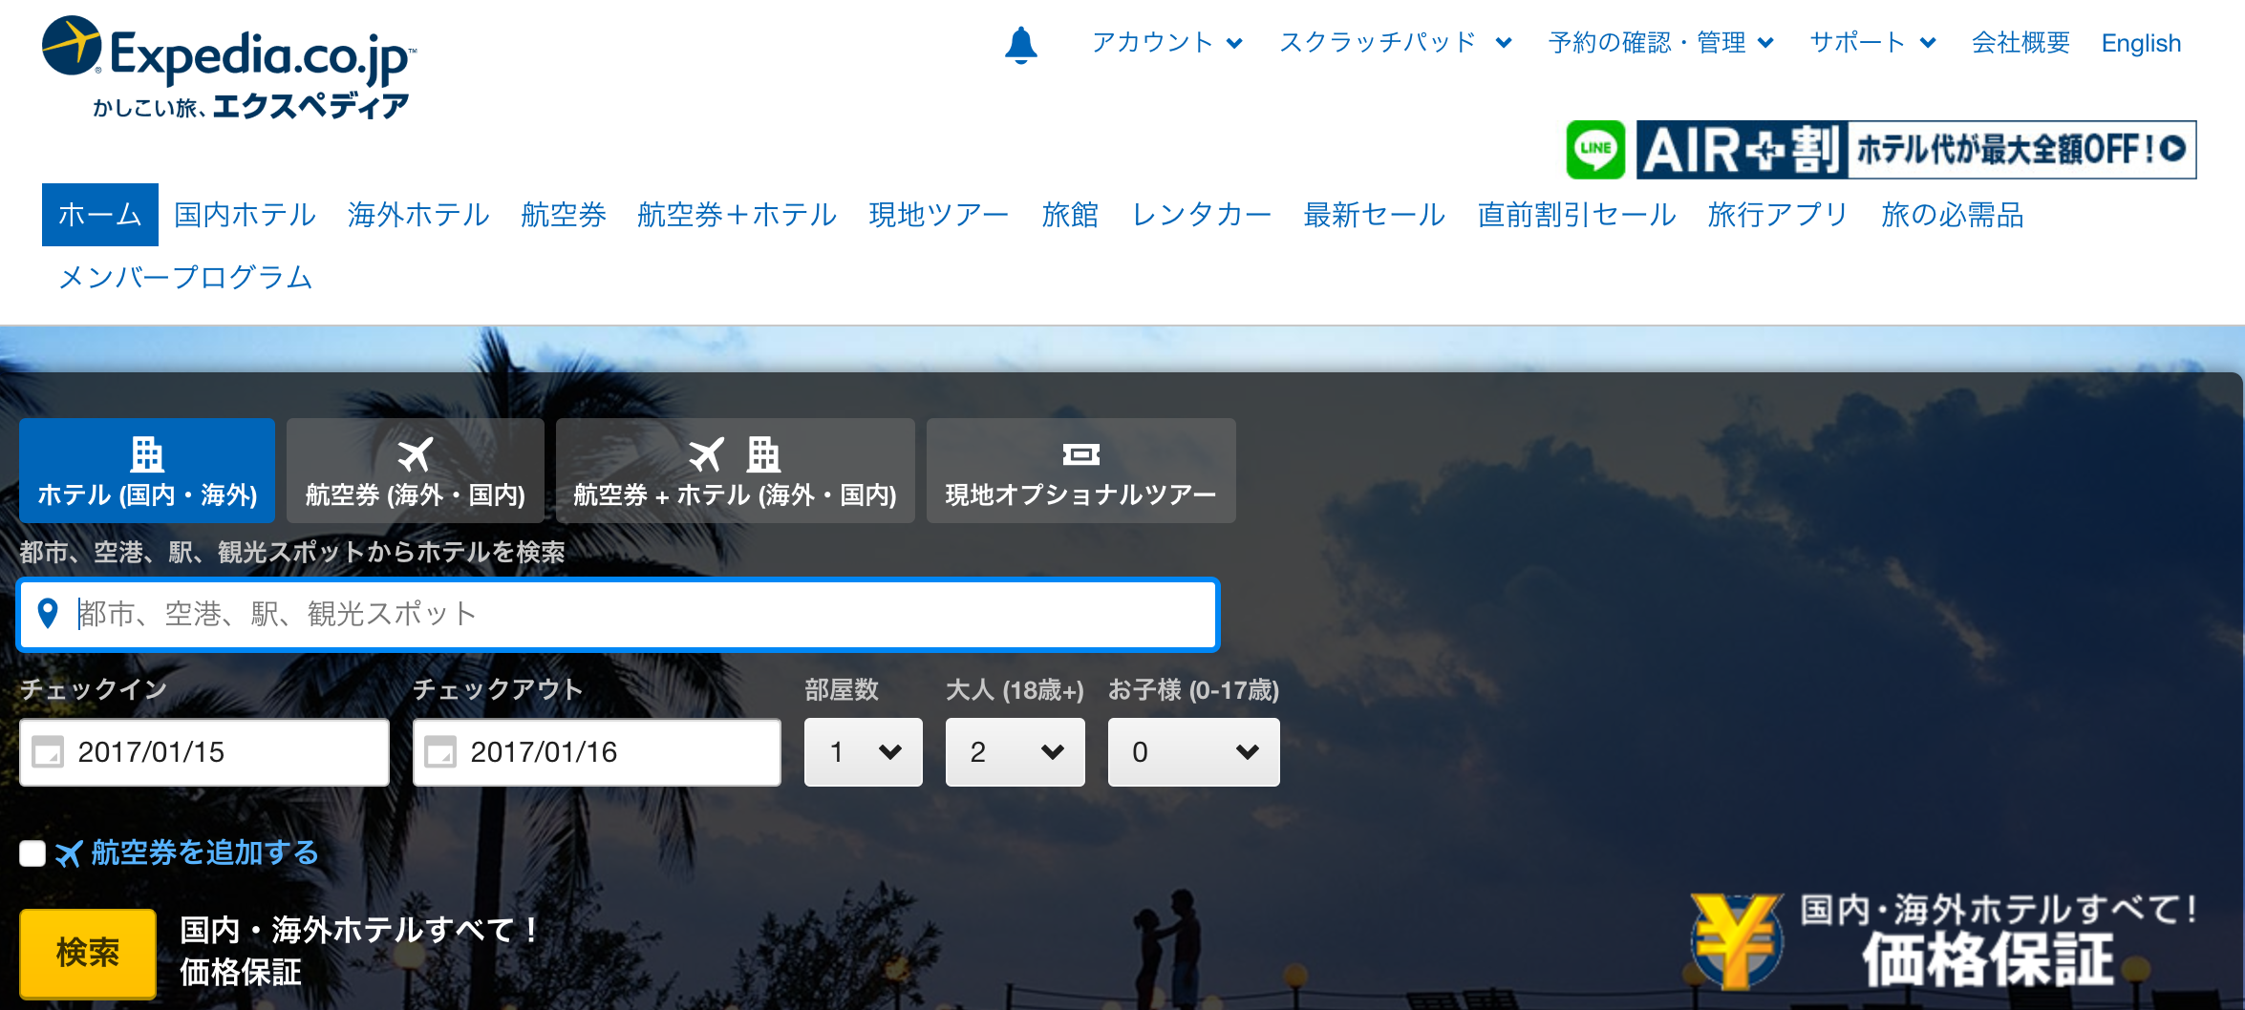Click the notification bell icon
This screenshot has height=1010, width=2245.
click(x=1020, y=45)
